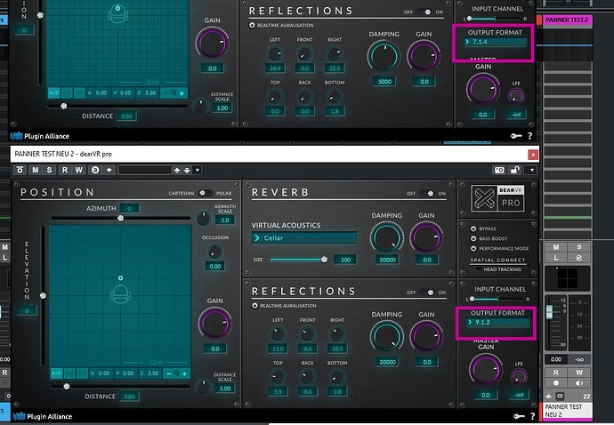
Task: Toggle plugin header Solo button
Action: (x=49, y=170)
